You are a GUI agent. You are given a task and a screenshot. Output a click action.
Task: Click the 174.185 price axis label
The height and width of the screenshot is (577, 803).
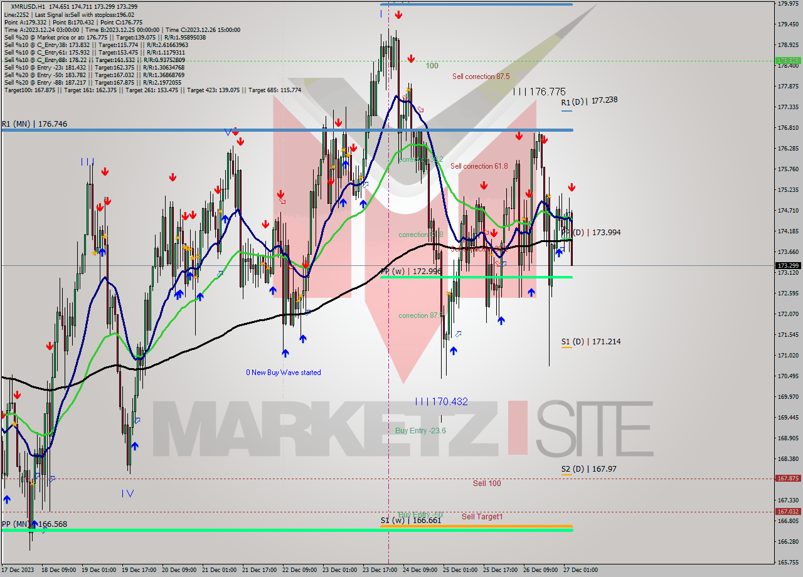tap(787, 231)
